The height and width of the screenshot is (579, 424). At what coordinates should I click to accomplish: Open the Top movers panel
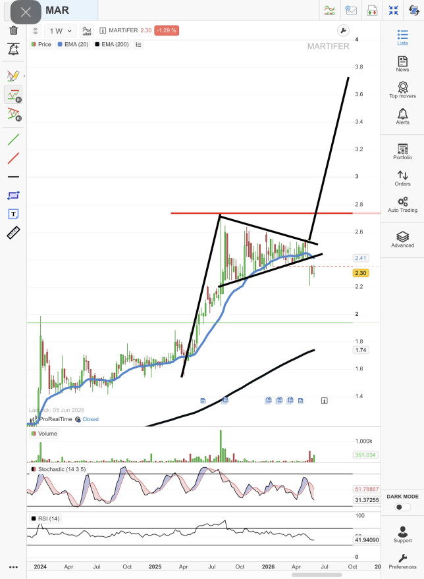[402, 90]
